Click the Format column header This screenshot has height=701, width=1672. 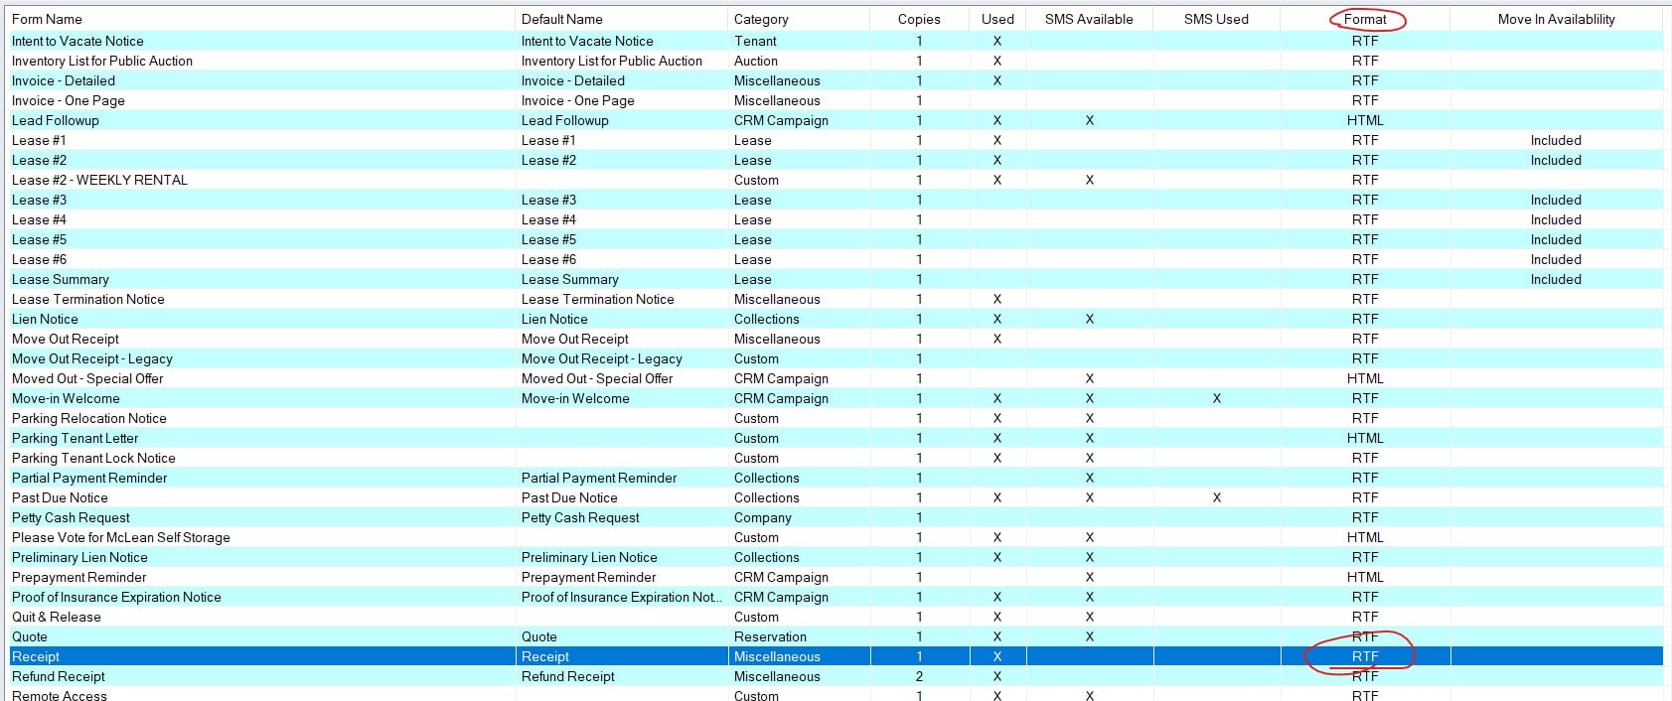click(1365, 19)
